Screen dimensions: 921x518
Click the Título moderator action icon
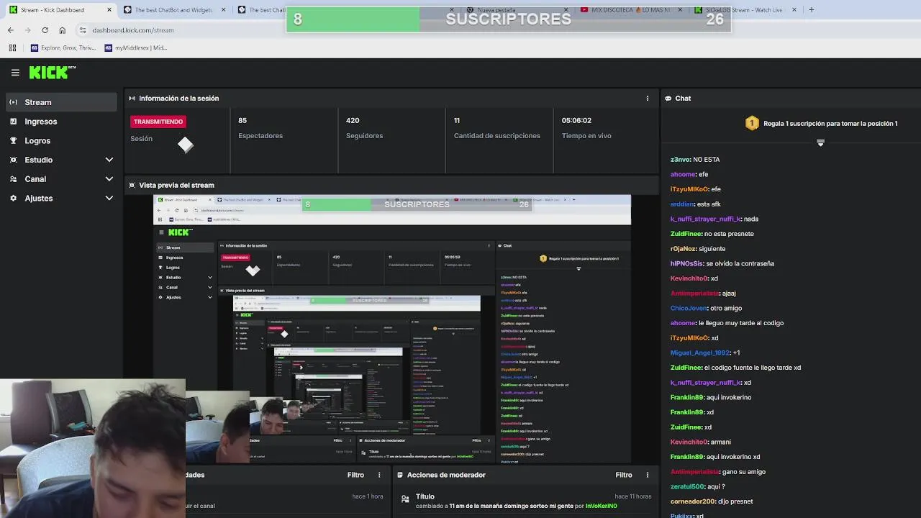pyautogui.click(x=405, y=498)
